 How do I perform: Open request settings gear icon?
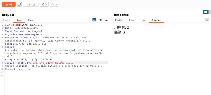click(x=19, y=4)
